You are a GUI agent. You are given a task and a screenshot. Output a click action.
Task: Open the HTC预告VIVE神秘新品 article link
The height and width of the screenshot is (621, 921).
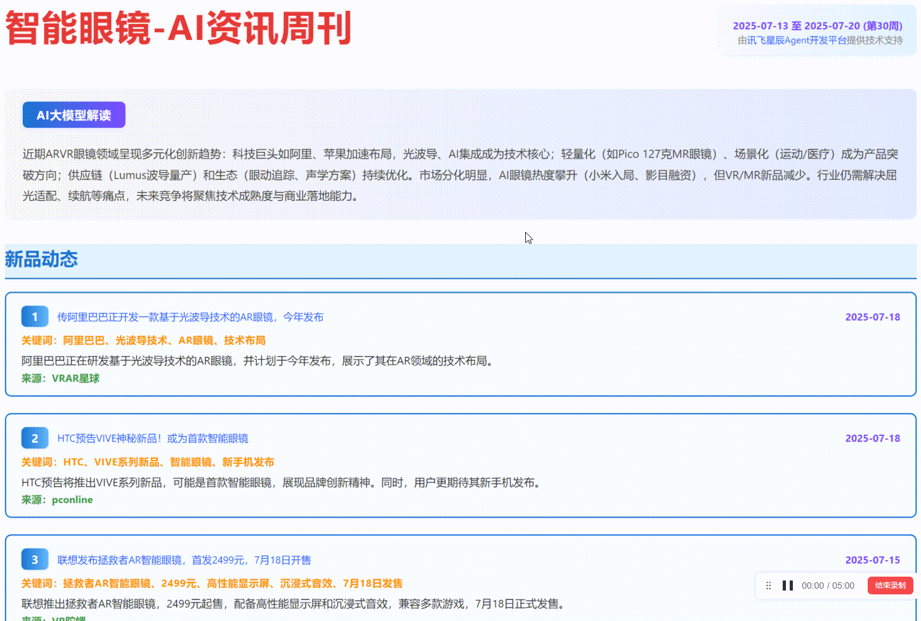pyautogui.click(x=153, y=439)
